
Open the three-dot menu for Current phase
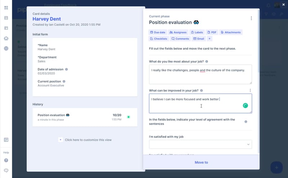(251, 18)
